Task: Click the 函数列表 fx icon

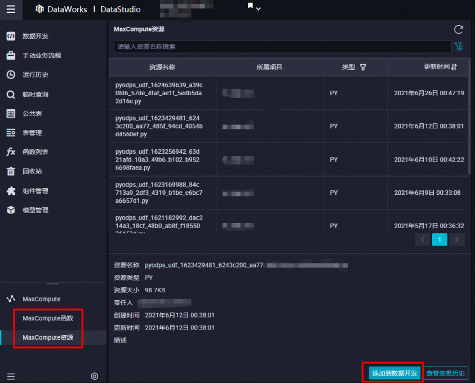Action: [x=11, y=152]
